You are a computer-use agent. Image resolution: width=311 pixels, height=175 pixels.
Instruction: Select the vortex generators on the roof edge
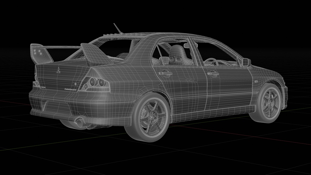pos(109,33)
